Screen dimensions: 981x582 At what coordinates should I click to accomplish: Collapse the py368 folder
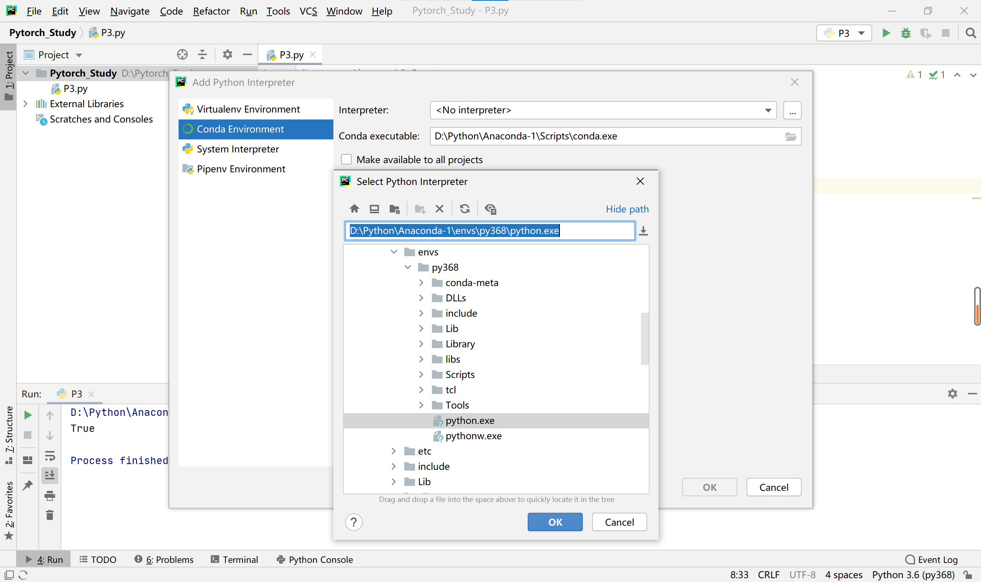tap(408, 267)
